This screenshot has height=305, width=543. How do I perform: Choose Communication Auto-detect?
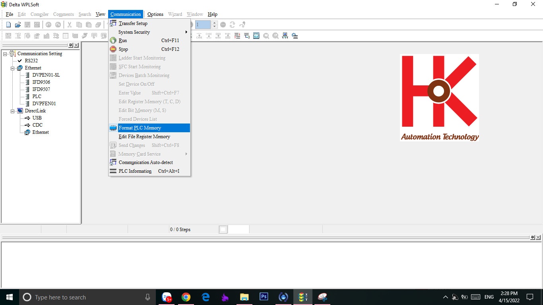pos(149,162)
